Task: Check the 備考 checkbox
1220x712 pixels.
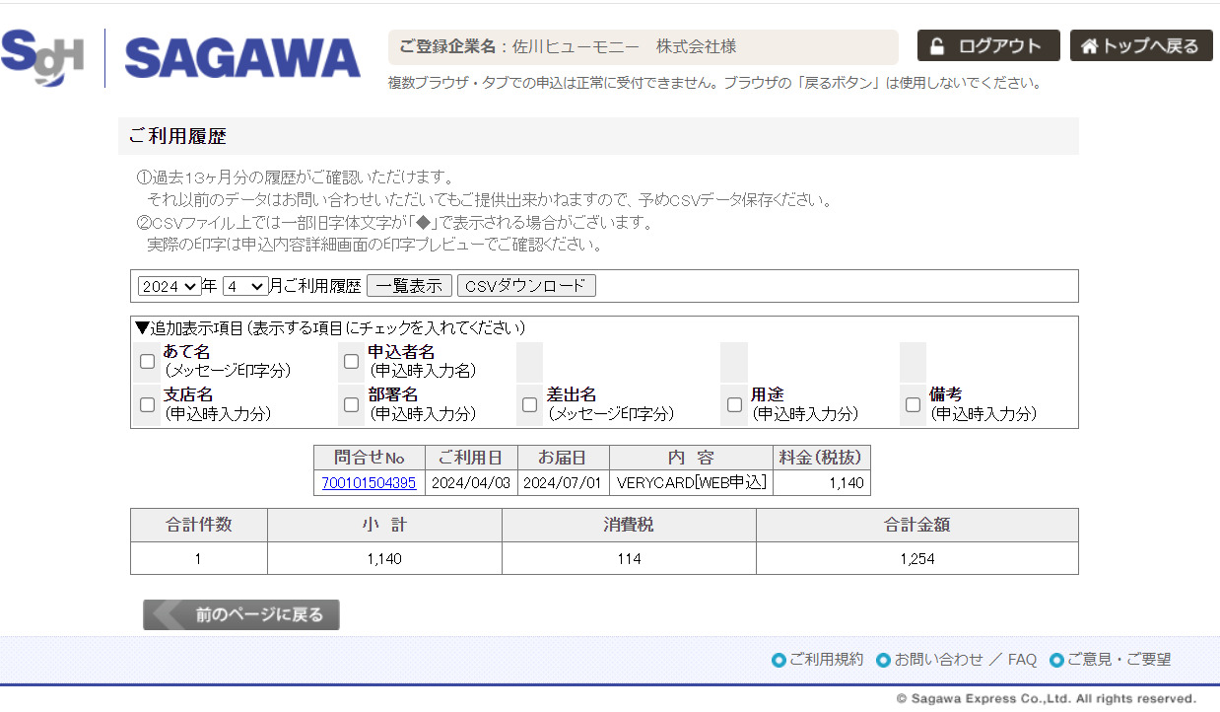Action: click(x=914, y=404)
